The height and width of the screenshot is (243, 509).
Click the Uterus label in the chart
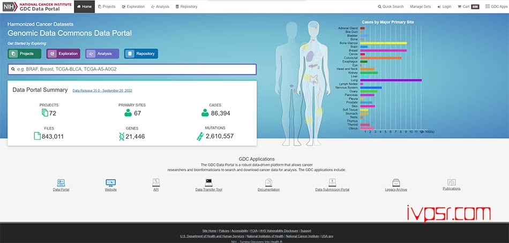(353, 128)
